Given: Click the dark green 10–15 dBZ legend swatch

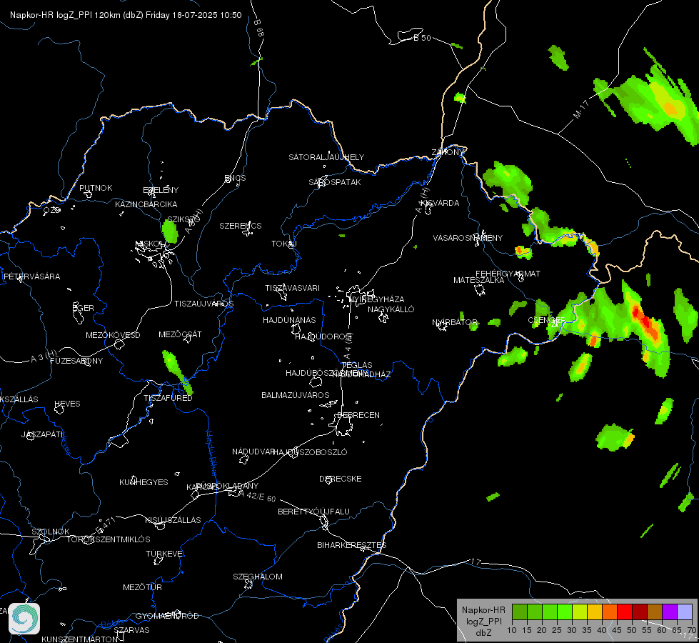Looking at the screenshot, I should [x=519, y=612].
